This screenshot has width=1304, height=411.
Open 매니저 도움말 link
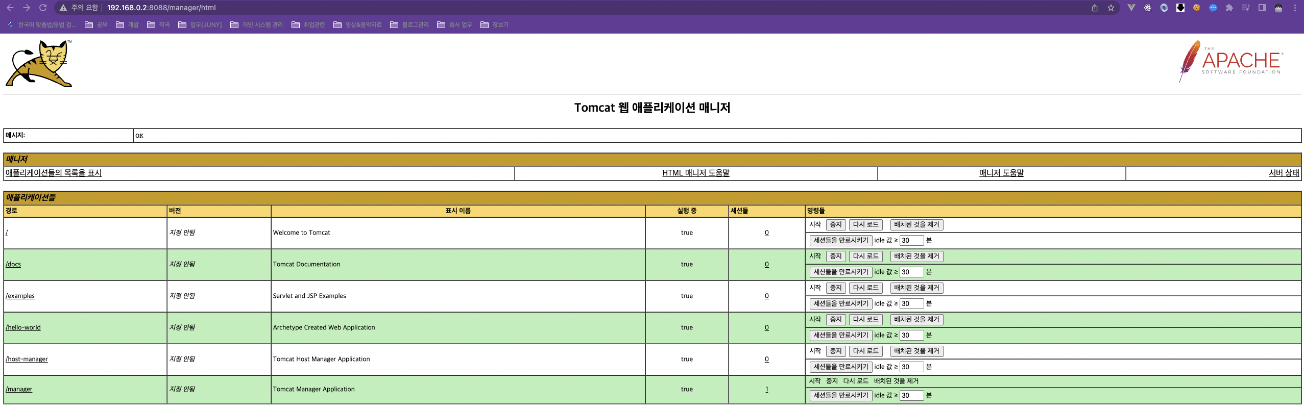pos(1001,173)
